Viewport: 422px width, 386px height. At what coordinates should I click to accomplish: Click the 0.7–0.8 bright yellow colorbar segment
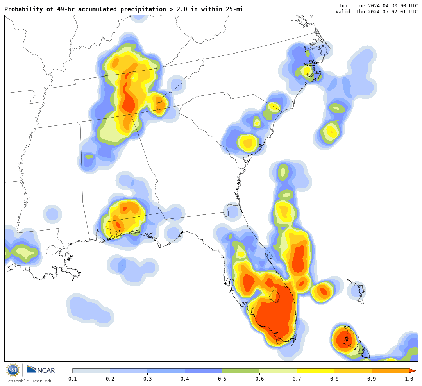coord(316,371)
